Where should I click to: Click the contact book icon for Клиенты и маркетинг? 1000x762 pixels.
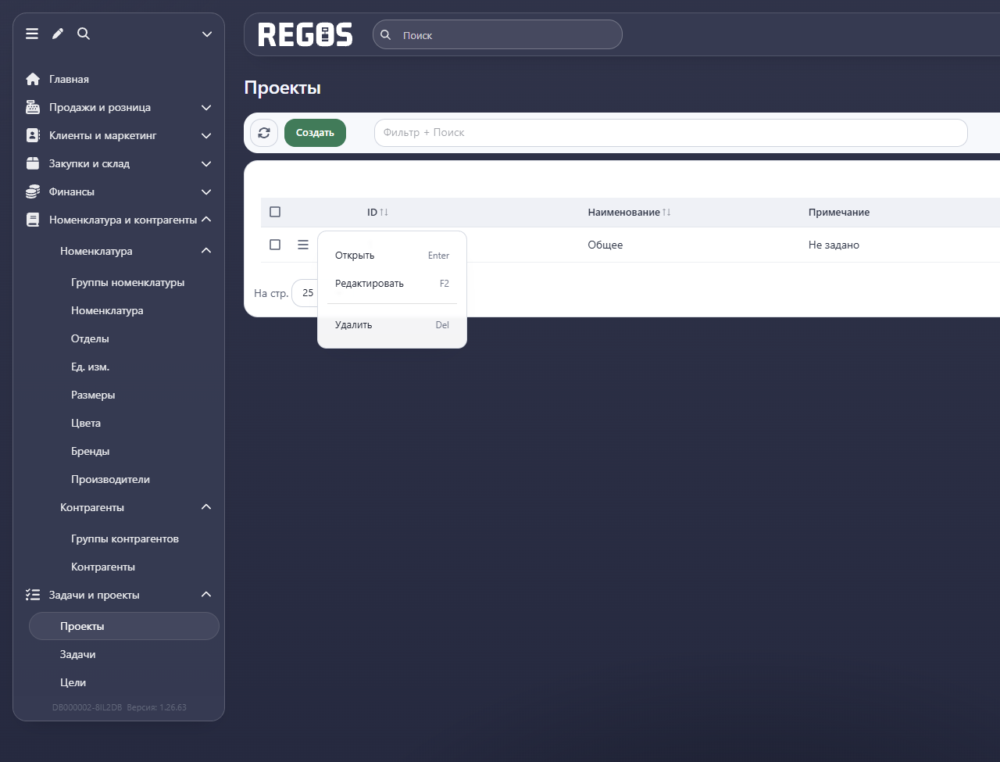(x=33, y=135)
